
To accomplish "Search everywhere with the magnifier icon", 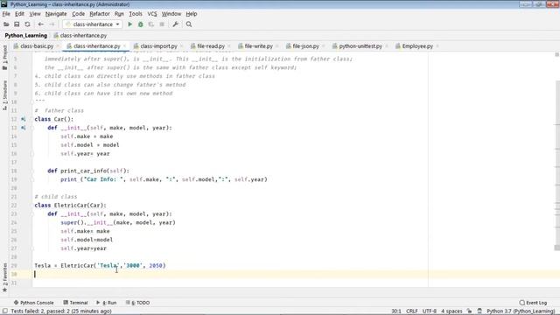I will 189,24.
